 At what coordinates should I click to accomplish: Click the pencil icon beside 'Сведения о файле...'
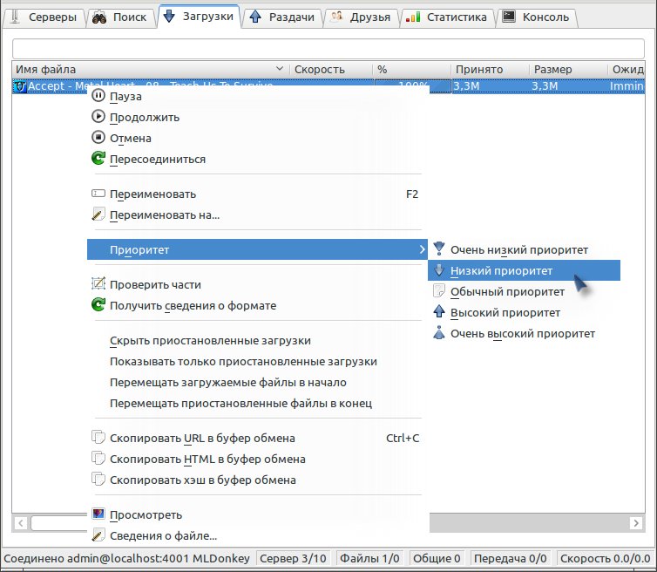tap(98, 535)
